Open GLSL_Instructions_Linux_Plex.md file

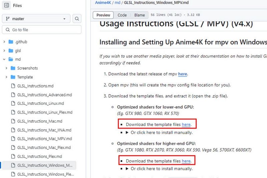click(x=45, y=112)
